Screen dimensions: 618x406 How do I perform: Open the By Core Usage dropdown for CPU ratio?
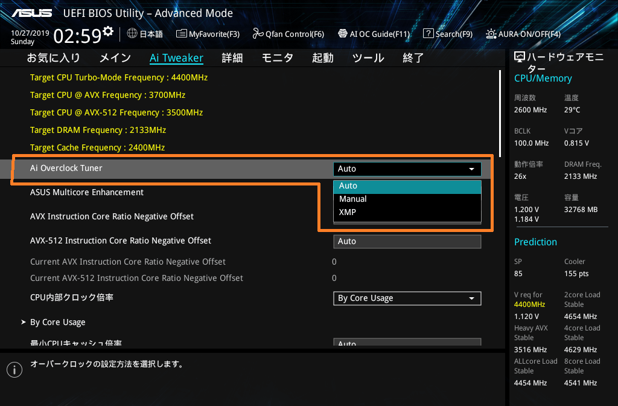407,298
